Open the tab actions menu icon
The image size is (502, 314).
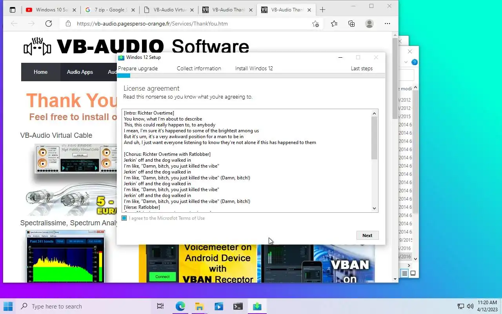pyautogui.click(x=12, y=10)
